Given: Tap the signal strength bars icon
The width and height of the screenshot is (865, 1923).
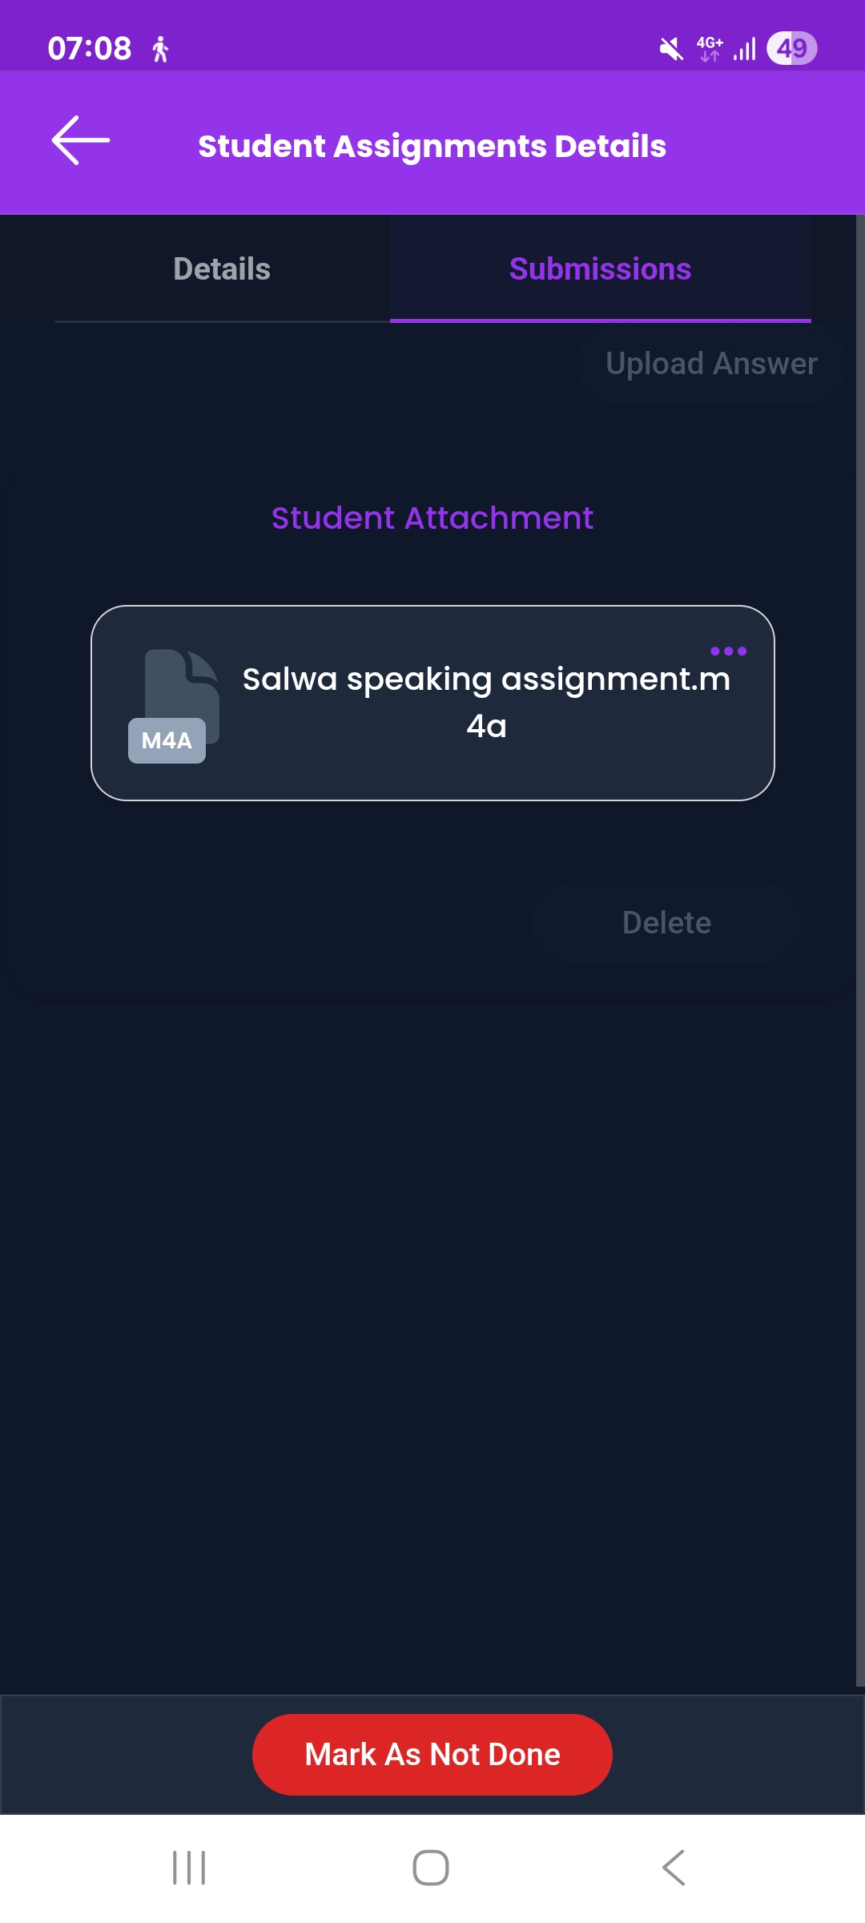Looking at the screenshot, I should (x=745, y=50).
